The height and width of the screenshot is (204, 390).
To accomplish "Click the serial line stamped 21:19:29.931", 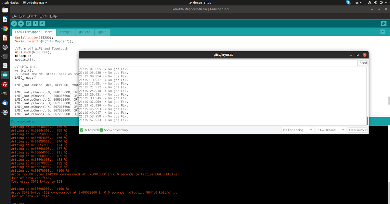I will (104, 95).
